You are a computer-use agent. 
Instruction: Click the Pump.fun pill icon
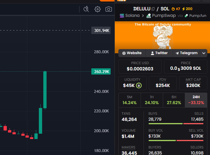click(x=186, y=16)
